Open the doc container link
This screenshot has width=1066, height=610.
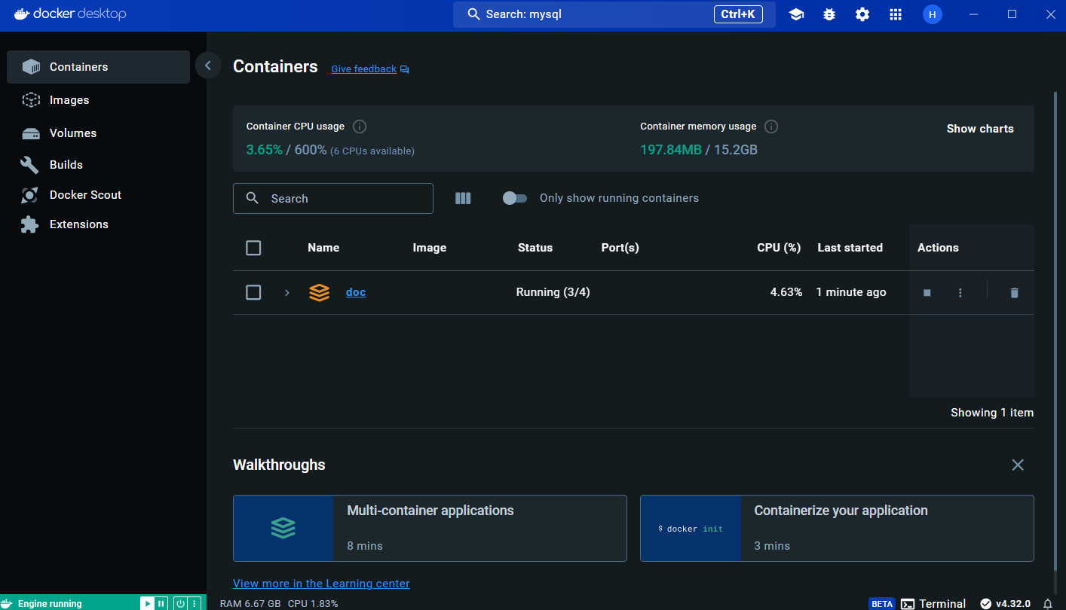pyautogui.click(x=356, y=292)
